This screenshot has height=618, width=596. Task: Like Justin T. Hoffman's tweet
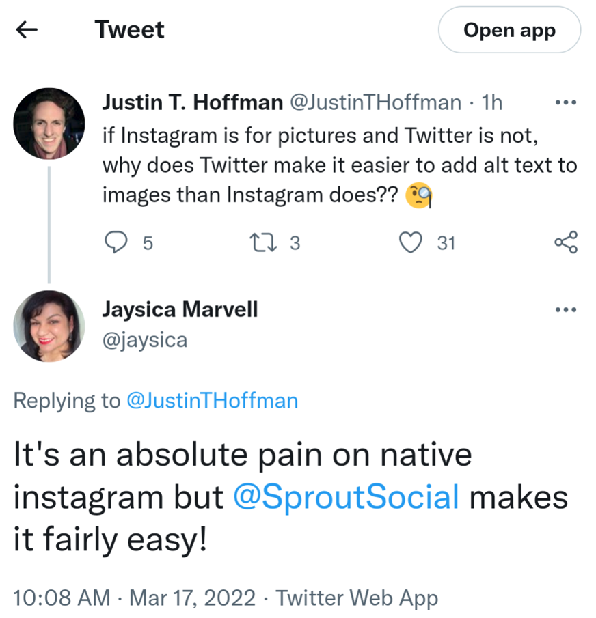(410, 242)
